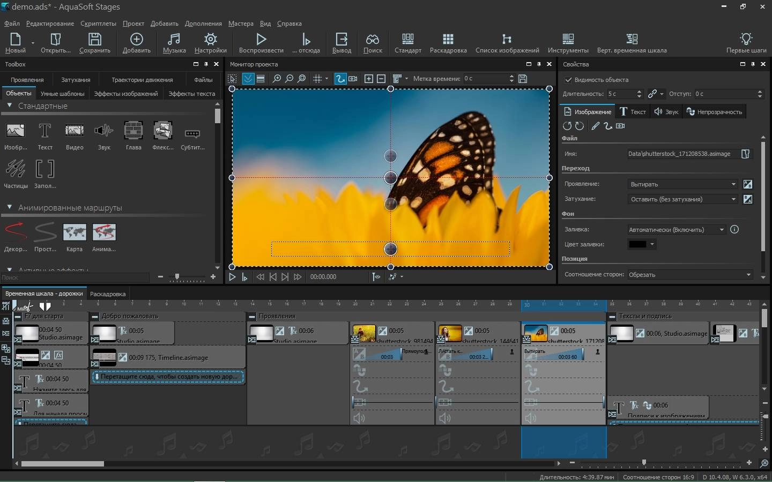Switch to the Эффекты изображений tab

coord(126,94)
